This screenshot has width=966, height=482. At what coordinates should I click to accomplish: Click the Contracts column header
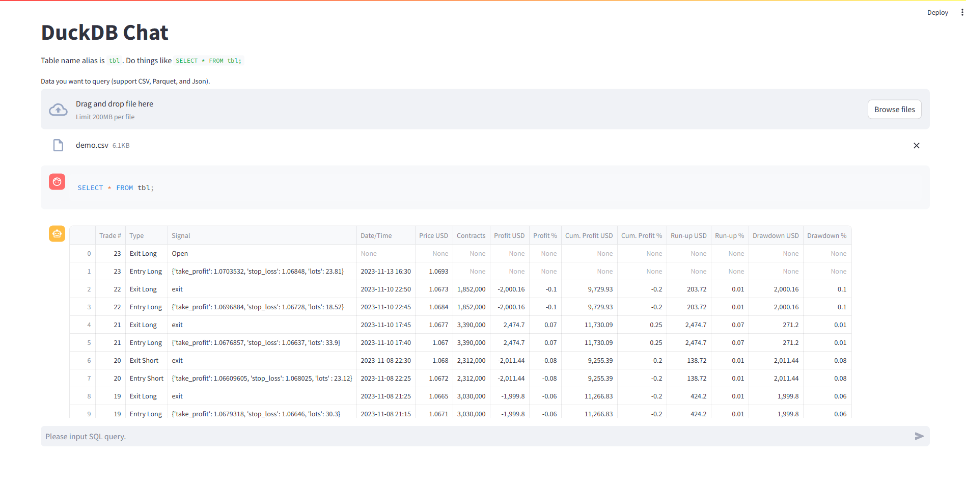[x=471, y=235]
